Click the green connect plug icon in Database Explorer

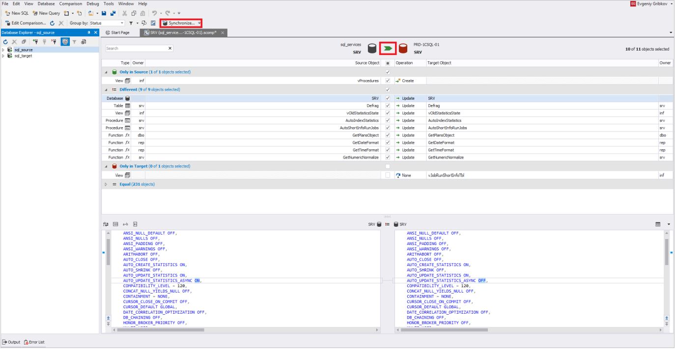(36, 41)
